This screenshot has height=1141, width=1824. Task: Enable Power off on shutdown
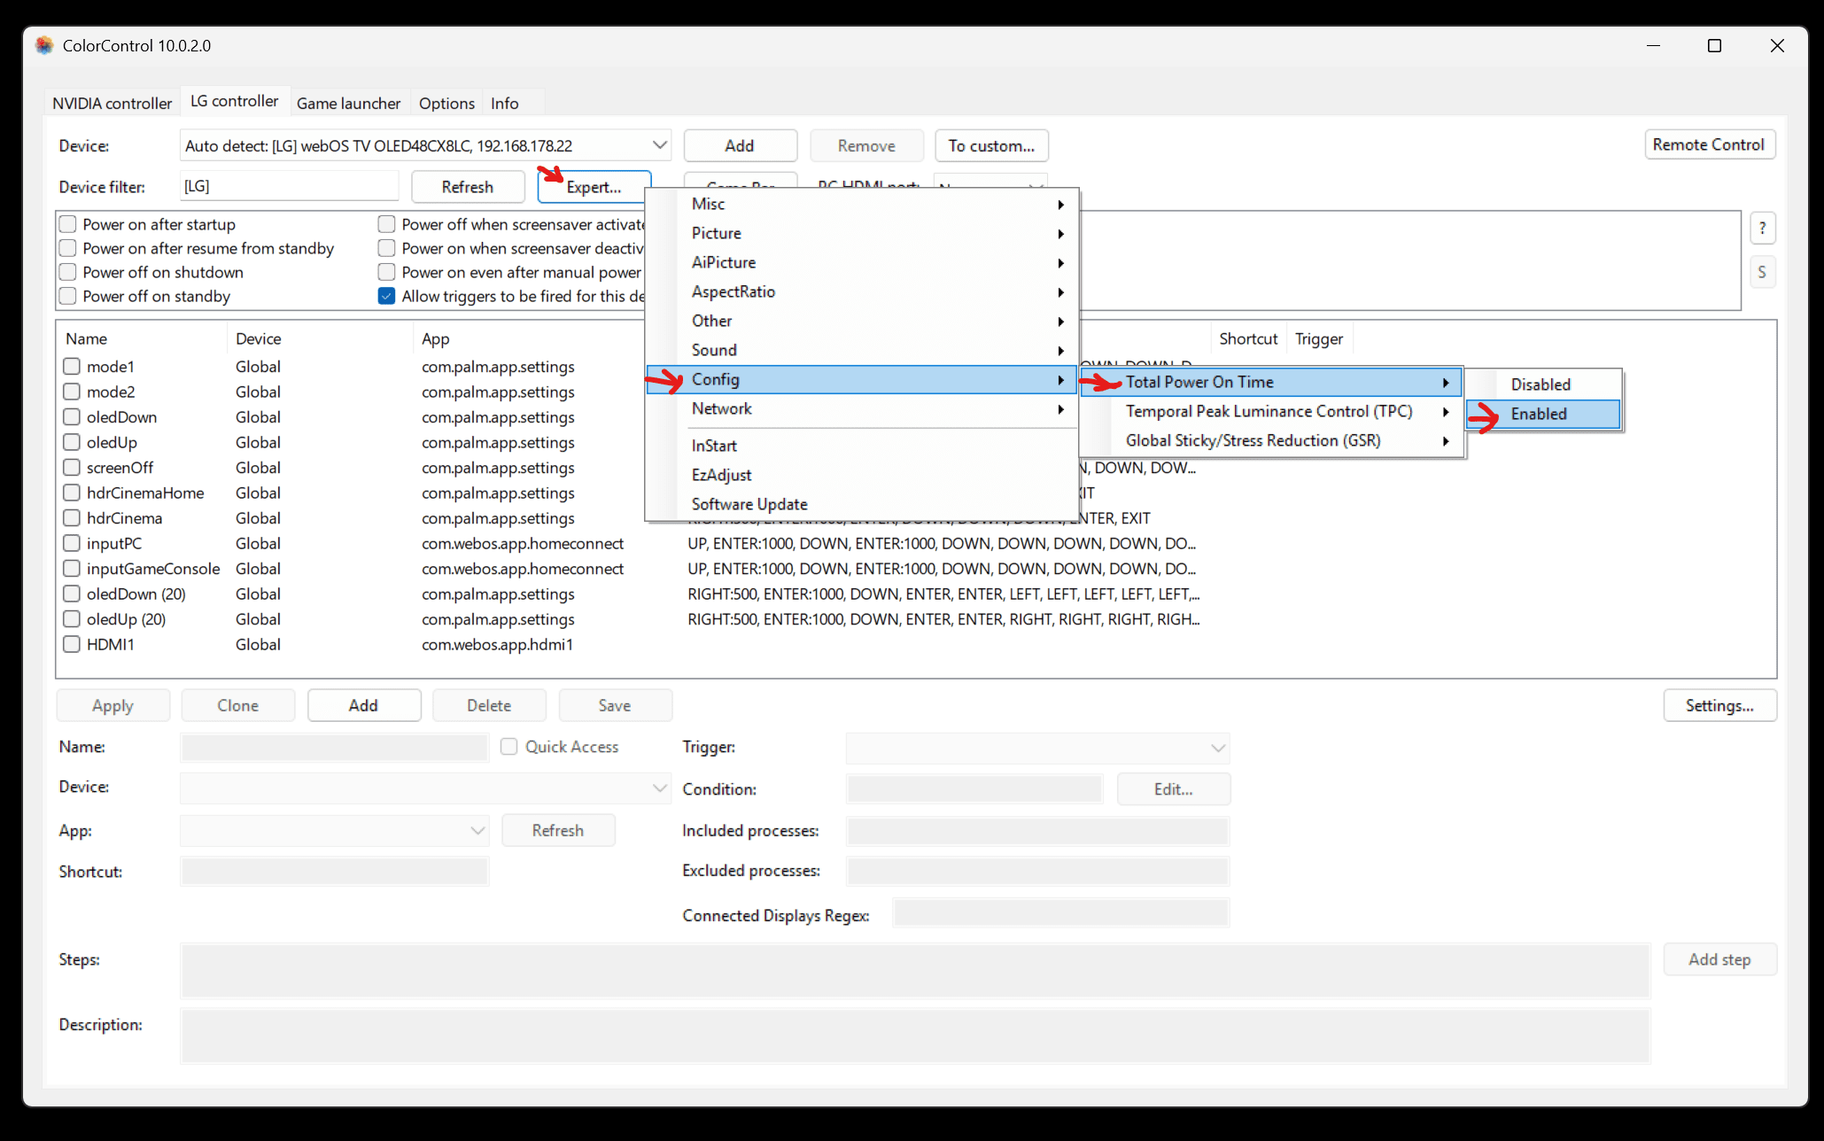pos(67,272)
